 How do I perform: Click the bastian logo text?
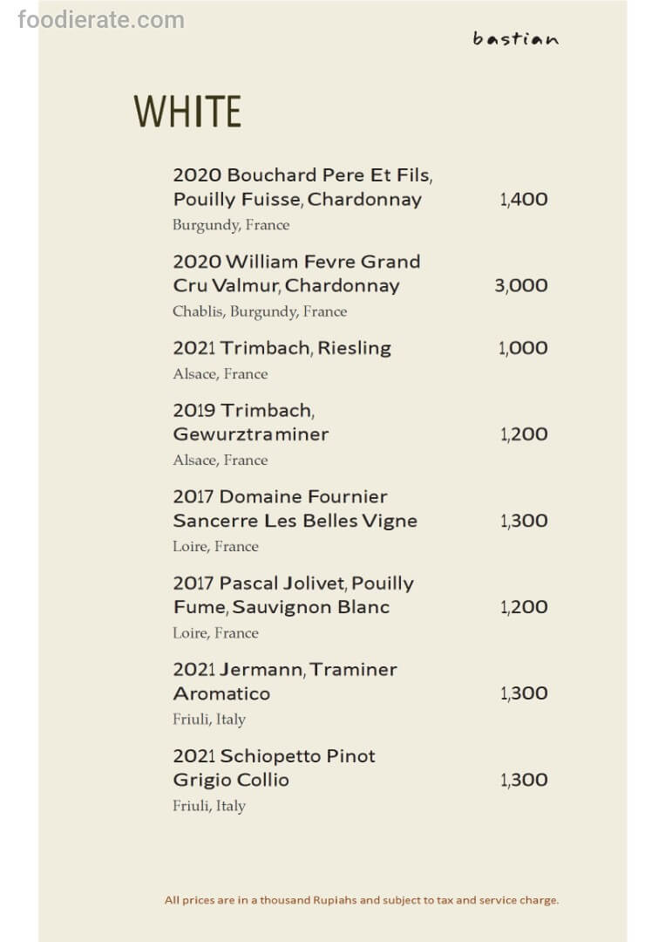pyautogui.click(x=516, y=38)
